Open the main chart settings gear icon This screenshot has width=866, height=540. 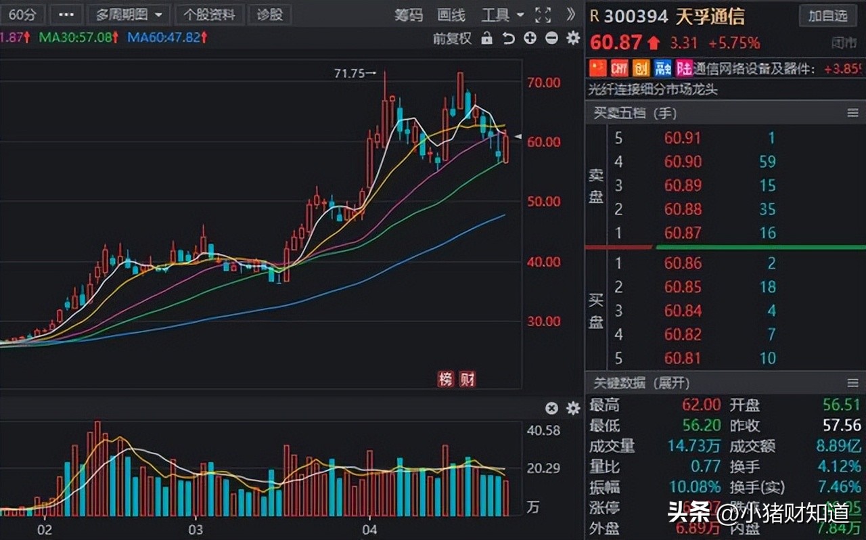tap(572, 39)
